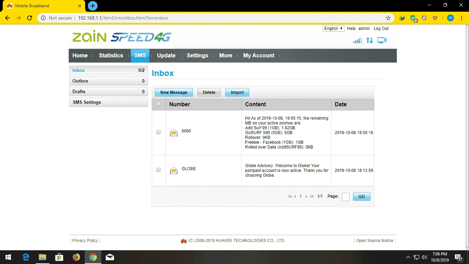This screenshot has height=264, width=469.
Task: Open the More tab
Action: coord(226,55)
